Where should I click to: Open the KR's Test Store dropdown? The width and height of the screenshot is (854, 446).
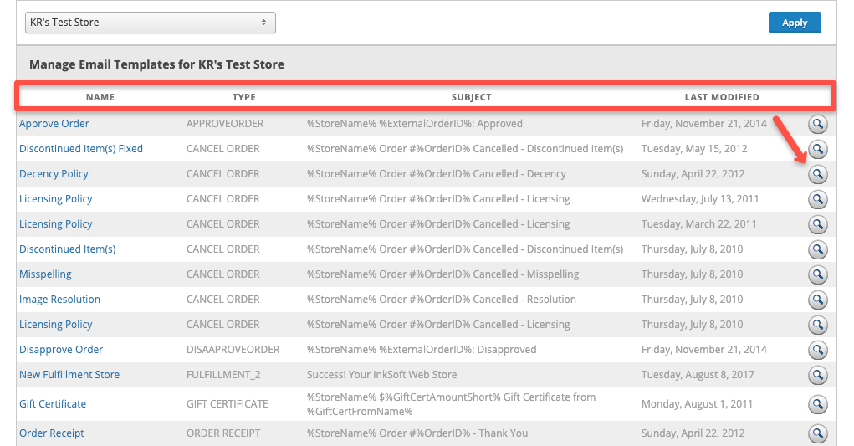150,23
